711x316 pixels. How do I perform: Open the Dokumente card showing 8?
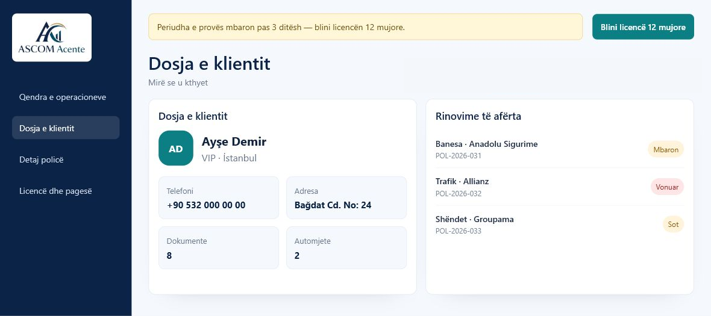(219, 248)
